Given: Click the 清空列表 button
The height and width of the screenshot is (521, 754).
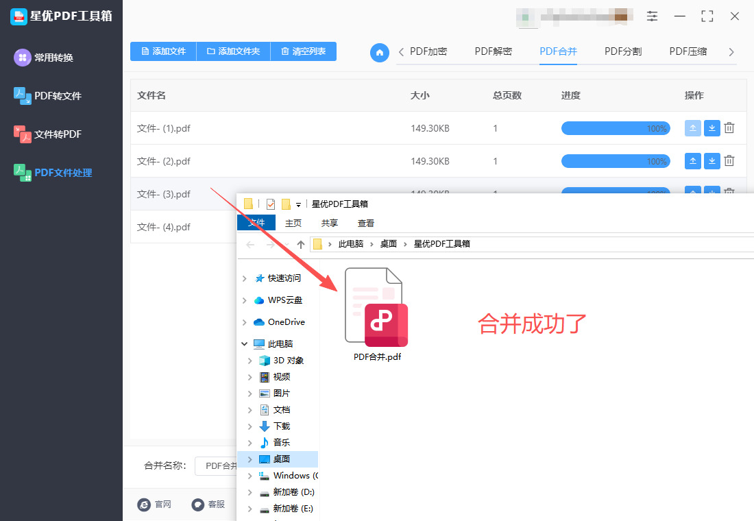Looking at the screenshot, I should tap(304, 51).
